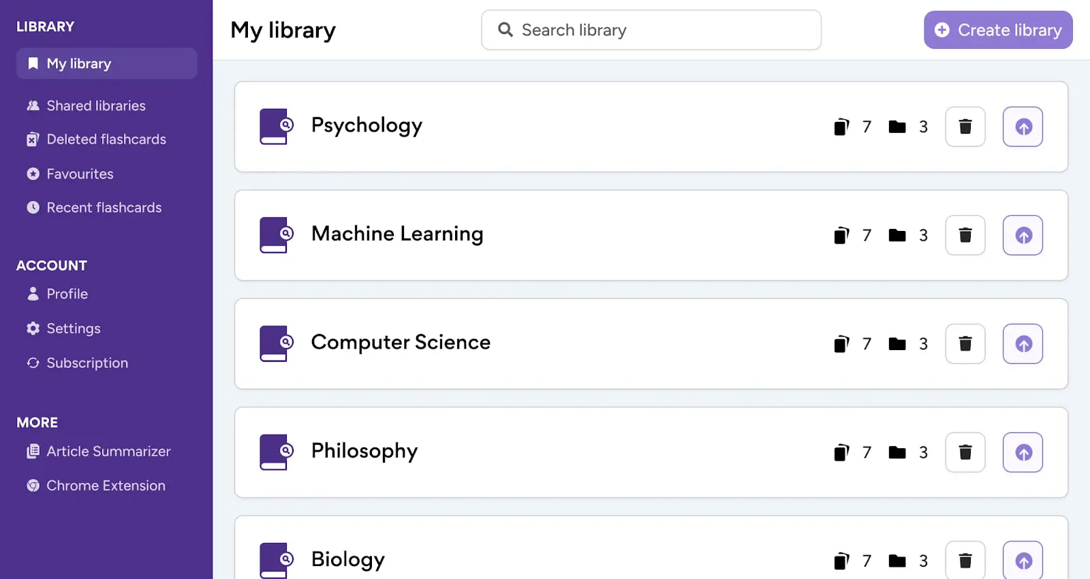This screenshot has width=1090, height=579.
Task: Upload the Biology library
Action: coord(1023,560)
